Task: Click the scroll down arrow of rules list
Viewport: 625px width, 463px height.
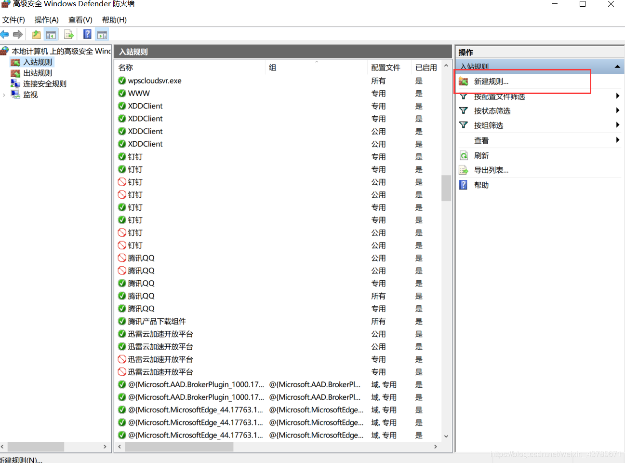Action: pyautogui.click(x=446, y=436)
